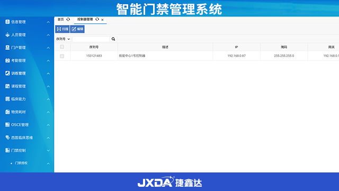Click the 信息管理 sidebar icon

(x=7, y=22)
